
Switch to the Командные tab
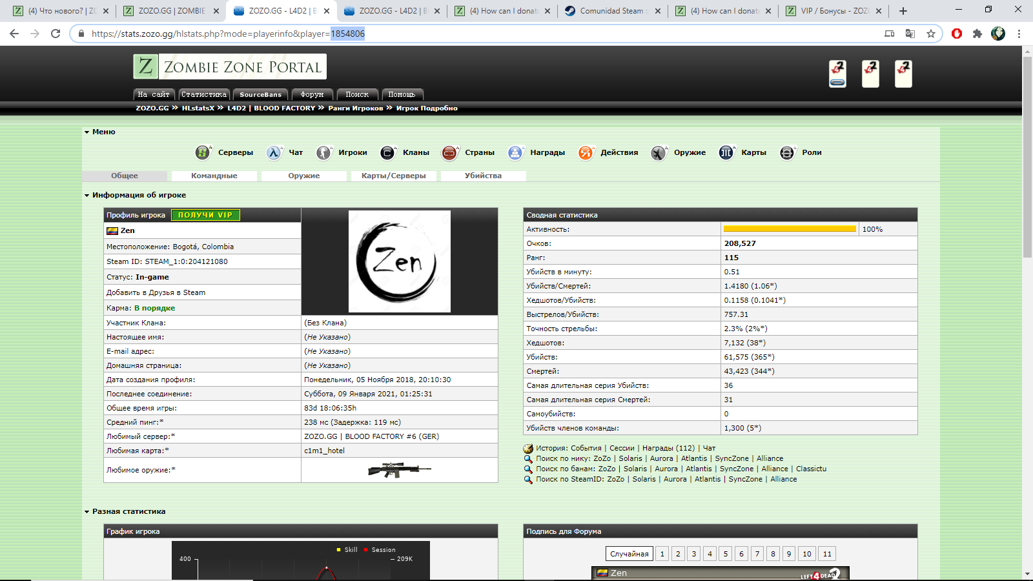[x=214, y=176]
